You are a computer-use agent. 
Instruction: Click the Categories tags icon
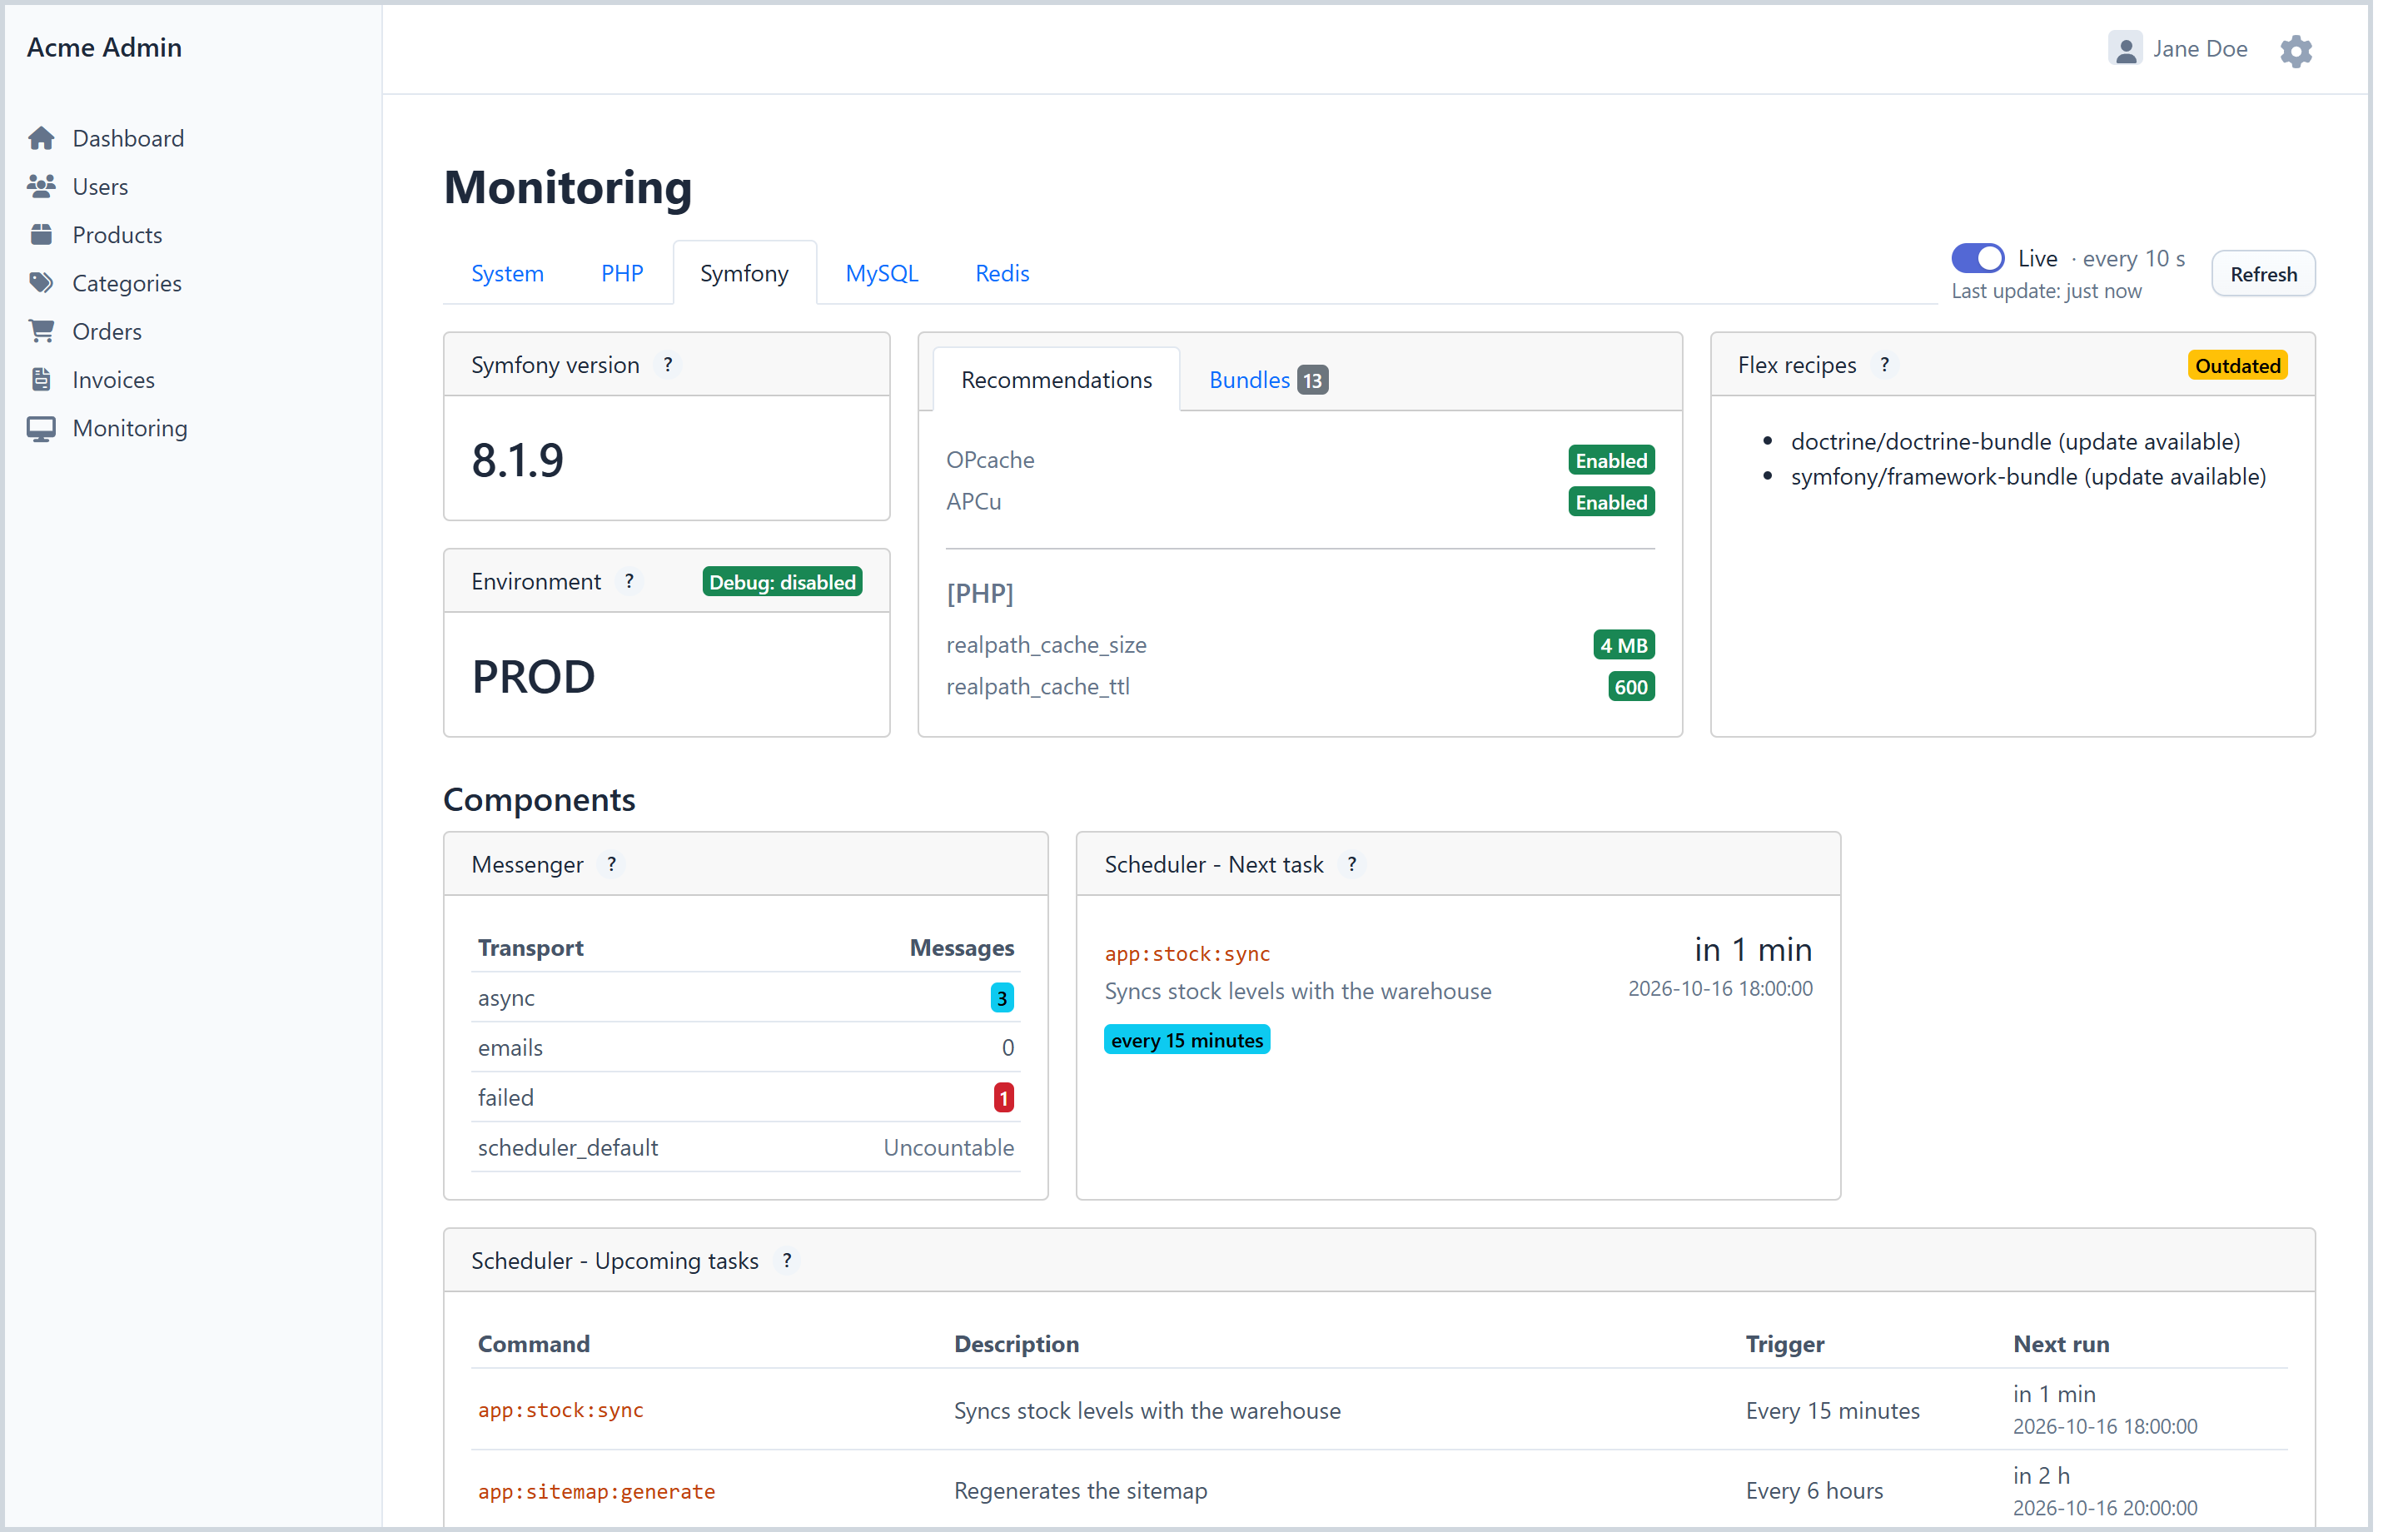[42, 285]
